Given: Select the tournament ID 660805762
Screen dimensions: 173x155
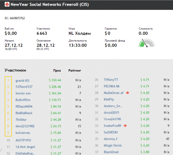Looking at the screenshot, I should [17, 18].
